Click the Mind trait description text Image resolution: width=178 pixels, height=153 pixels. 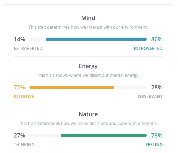[88, 27]
